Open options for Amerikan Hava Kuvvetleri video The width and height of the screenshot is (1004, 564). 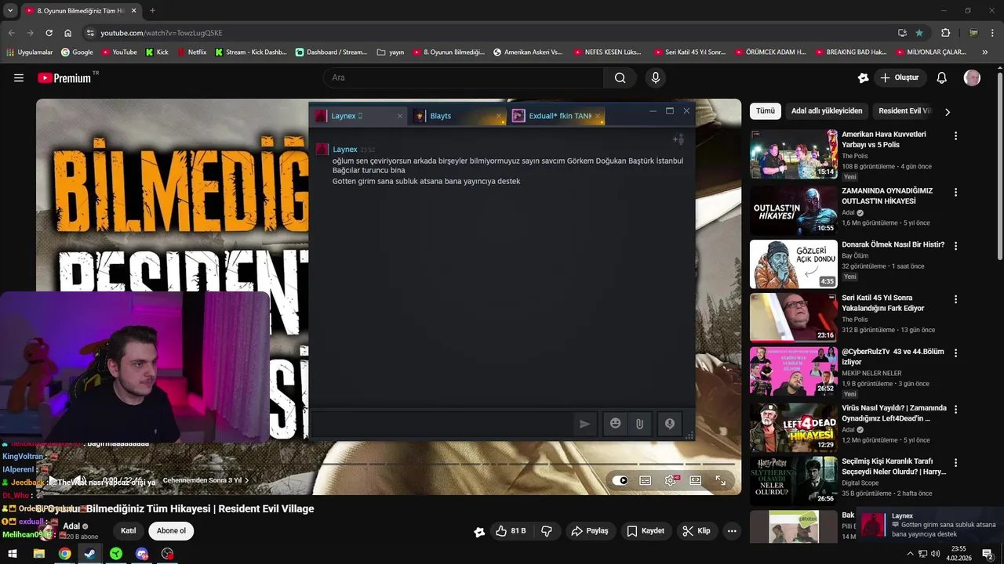click(955, 136)
